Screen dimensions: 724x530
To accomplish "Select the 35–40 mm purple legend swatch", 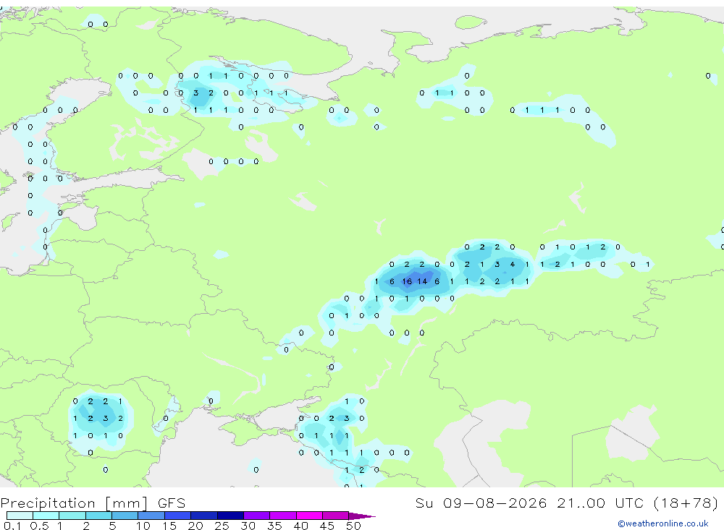I will point(283,516).
